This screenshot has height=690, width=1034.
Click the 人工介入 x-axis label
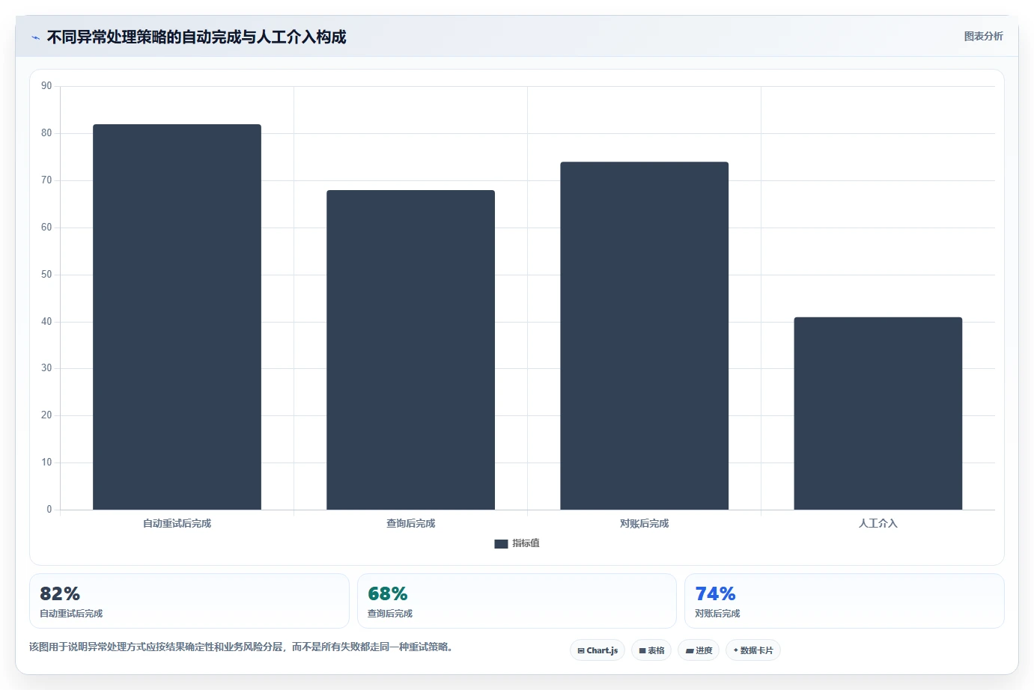pos(878,524)
